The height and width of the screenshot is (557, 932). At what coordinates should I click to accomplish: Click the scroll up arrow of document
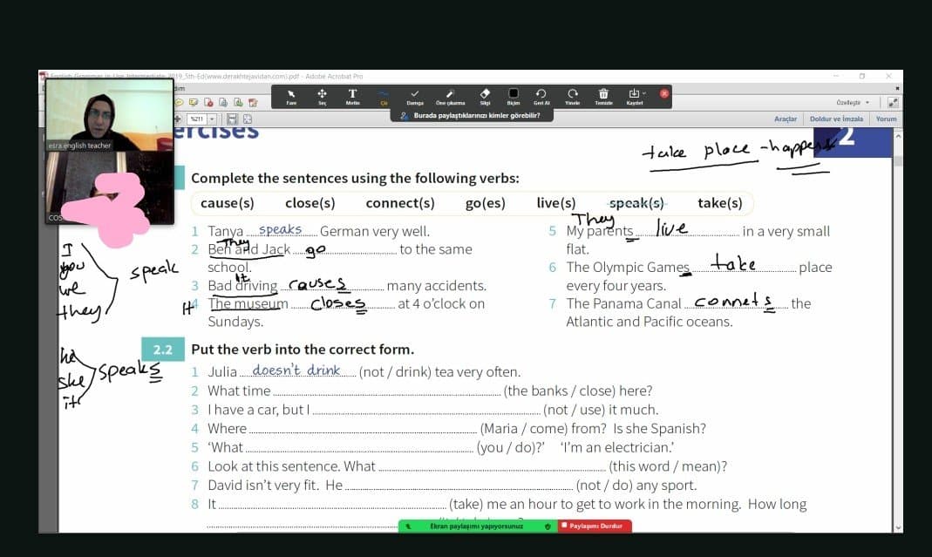(897, 135)
